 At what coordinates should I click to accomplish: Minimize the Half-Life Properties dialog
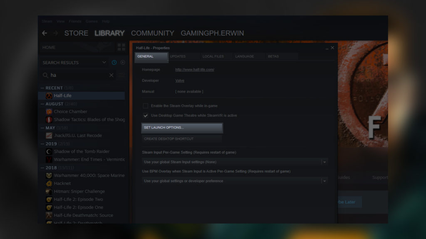tap(327, 48)
